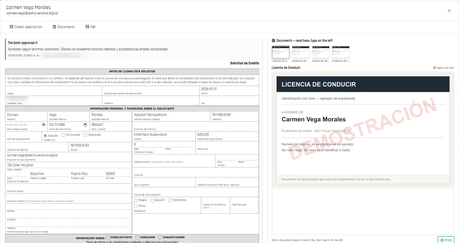The image size is (459, 243).
Task: Edit the Fecha field 2025-07-31
Action: point(229,89)
